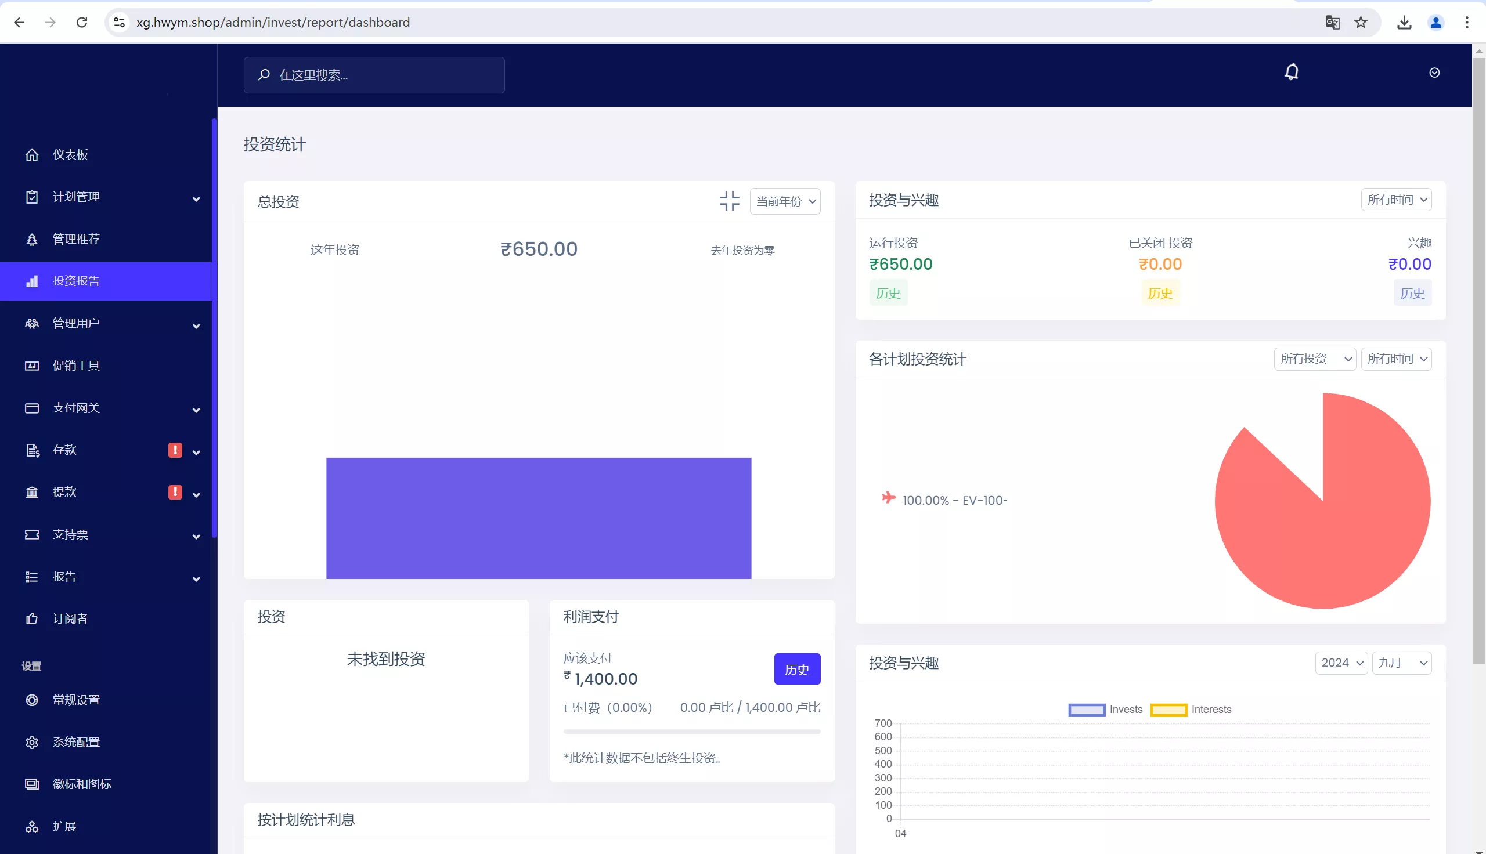Screen dimensions: 1486x854
Task: Reload the page with refresh icon
Action: click(81, 22)
